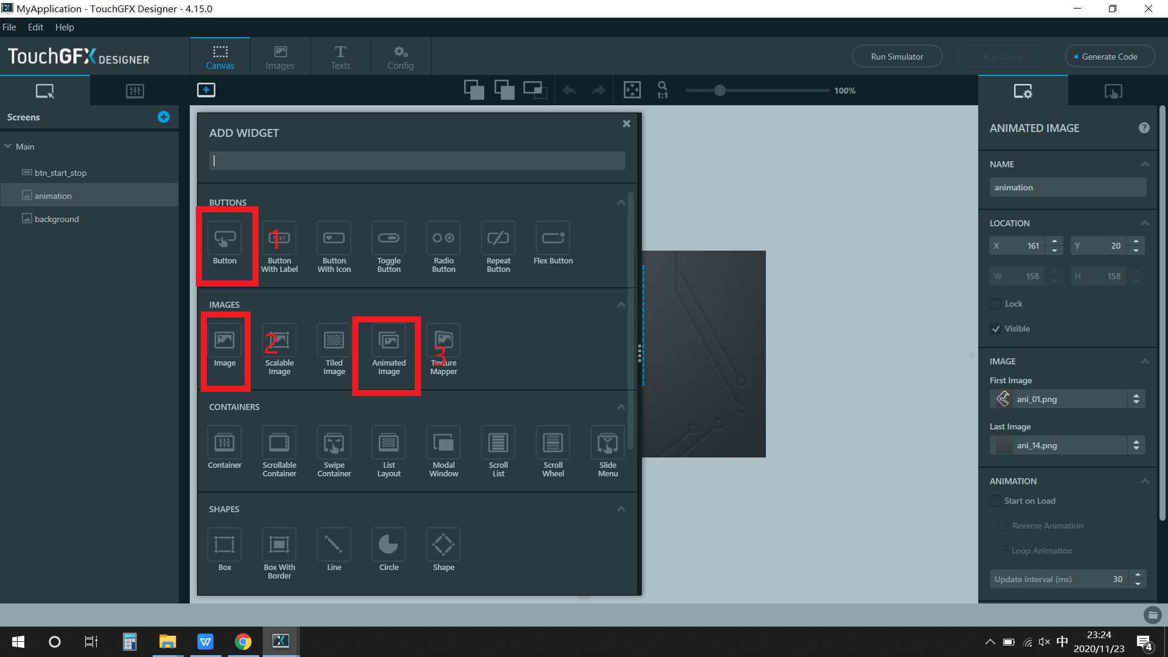The image size is (1168, 657).
Task: Select the Circle shape widget
Action: click(388, 546)
